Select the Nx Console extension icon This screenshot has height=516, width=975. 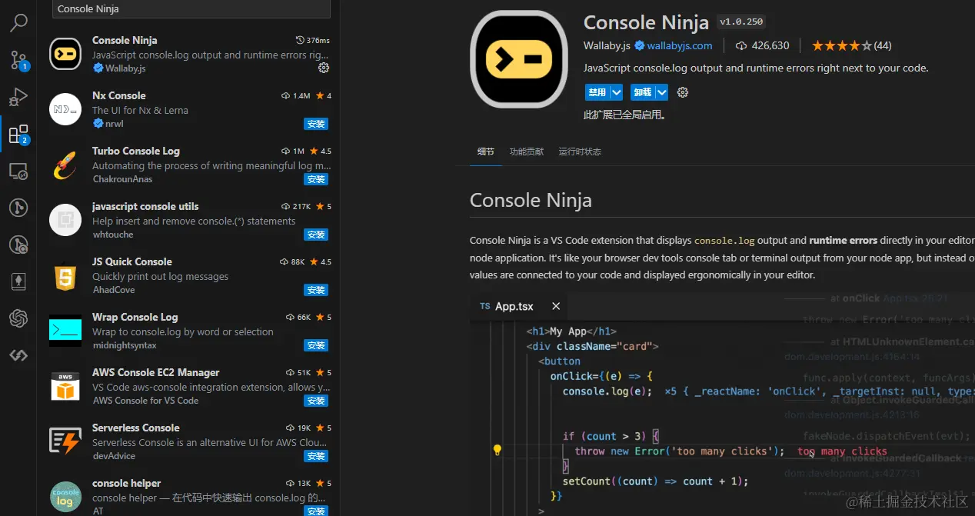[x=65, y=109]
